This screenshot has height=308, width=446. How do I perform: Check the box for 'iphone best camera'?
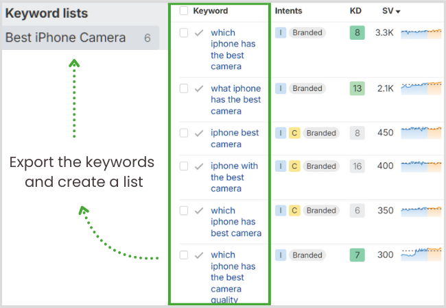184,133
